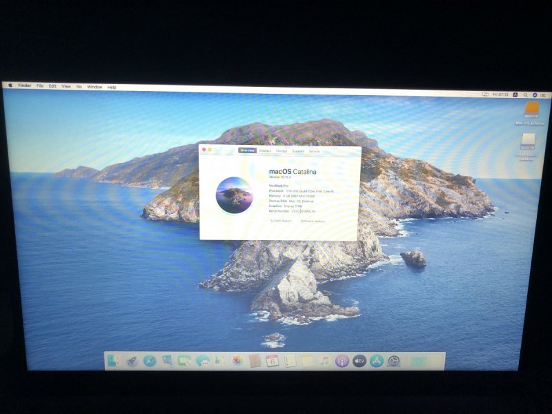Screen dimensions: 552x414
Task: Click the display mirroring menu bar icon
Action: tap(485, 94)
